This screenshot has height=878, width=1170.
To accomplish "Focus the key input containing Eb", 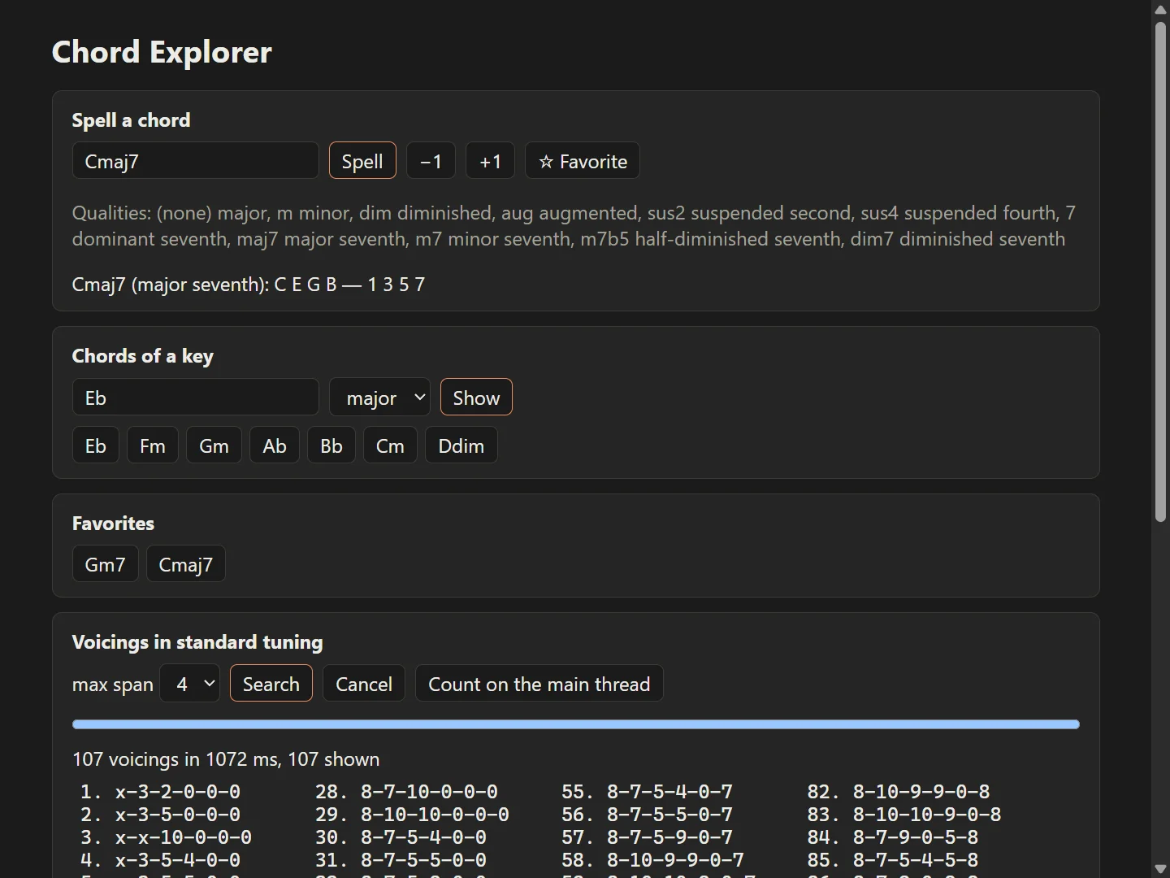I will coord(196,398).
